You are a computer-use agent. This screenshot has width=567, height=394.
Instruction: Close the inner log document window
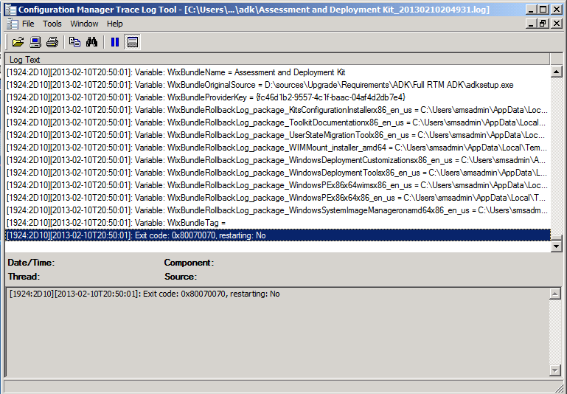coord(556,24)
